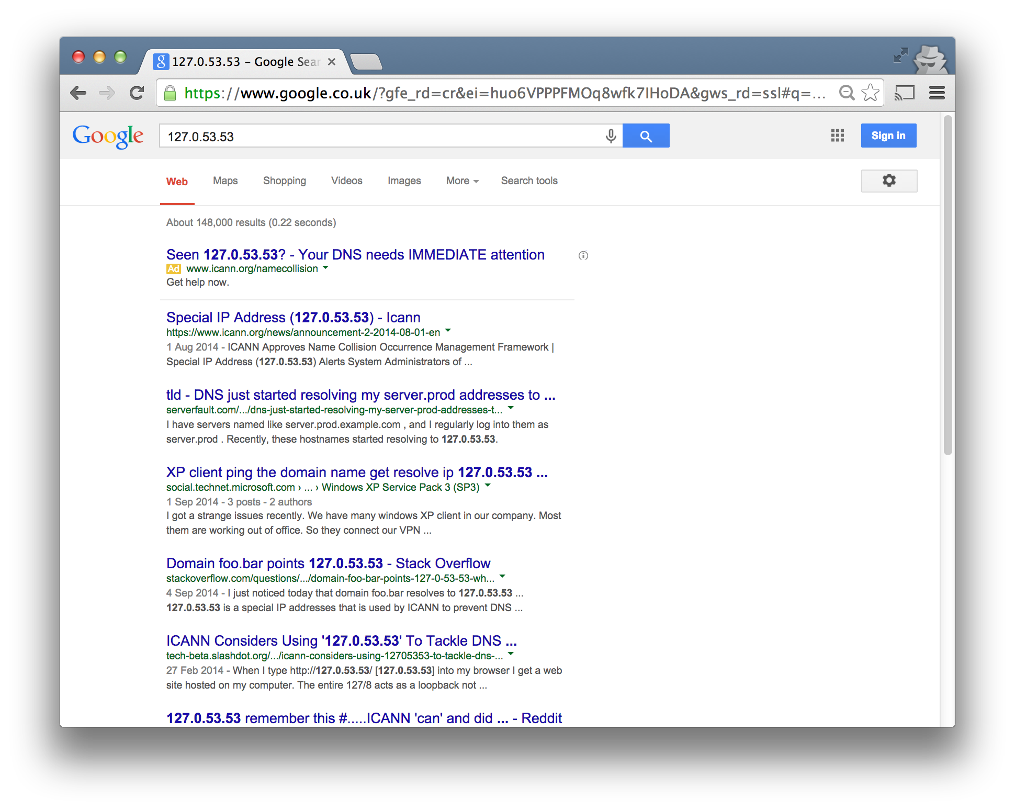
Task: Open the 'ICANN Considers Using' Slashdot result
Action: tap(342, 641)
